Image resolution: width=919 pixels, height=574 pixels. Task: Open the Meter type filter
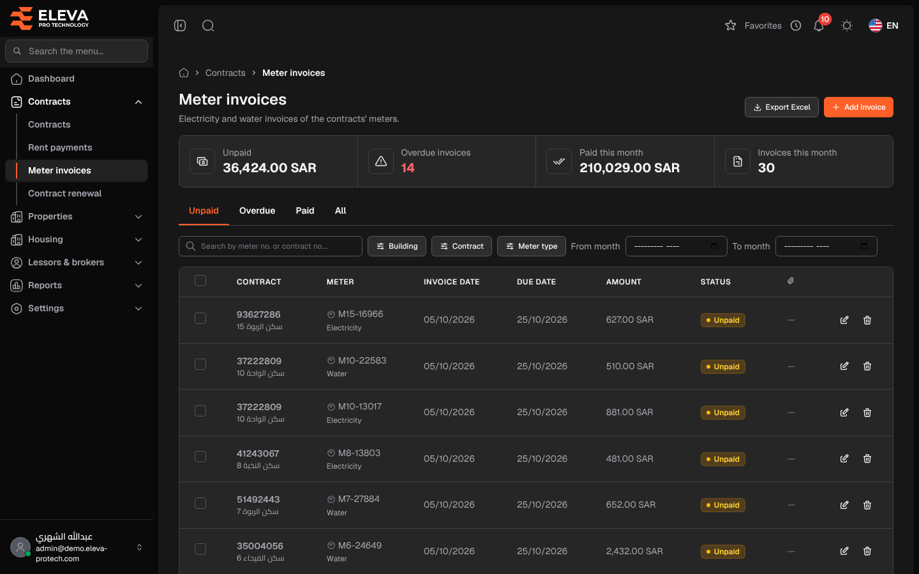click(532, 246)
